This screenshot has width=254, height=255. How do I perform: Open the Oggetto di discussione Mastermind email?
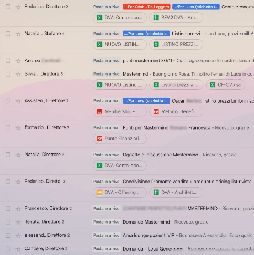161,155
